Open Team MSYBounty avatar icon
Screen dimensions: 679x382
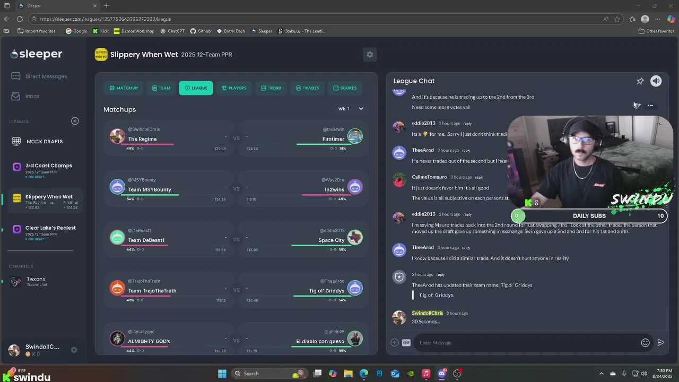[x=117, y=187]
